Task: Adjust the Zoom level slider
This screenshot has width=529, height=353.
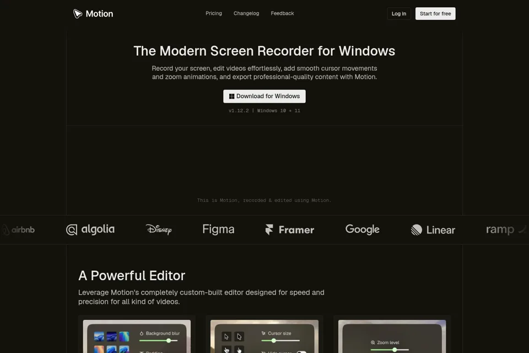Action: click(x=390, y=350)
